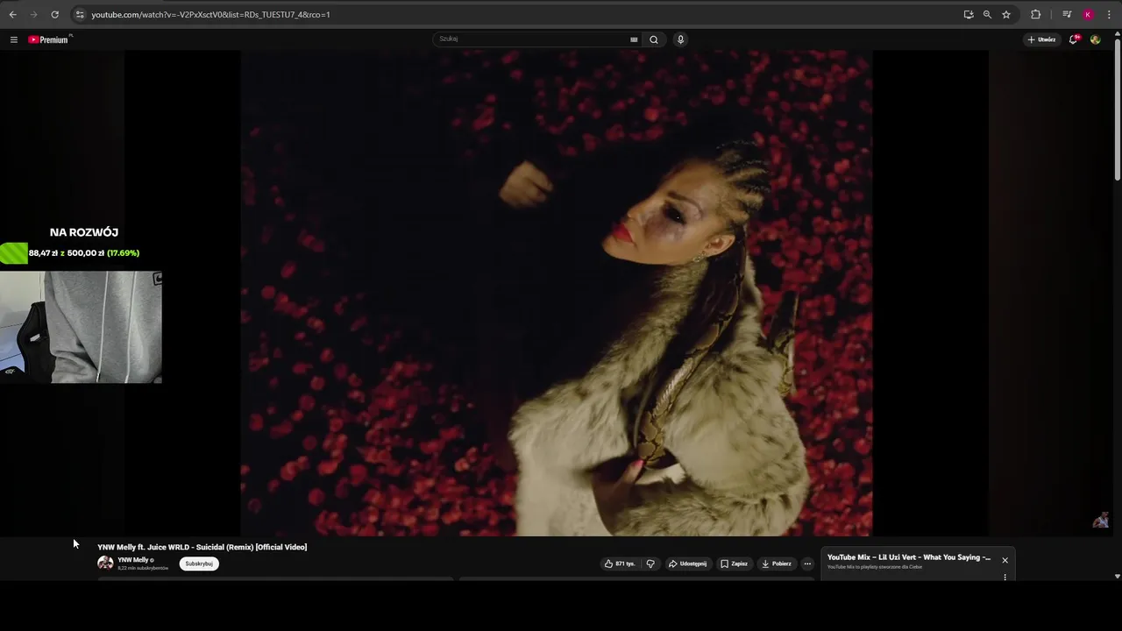Open YouTube notifications bell
Screen dimensions: 1122x631
pos(1074,39)
